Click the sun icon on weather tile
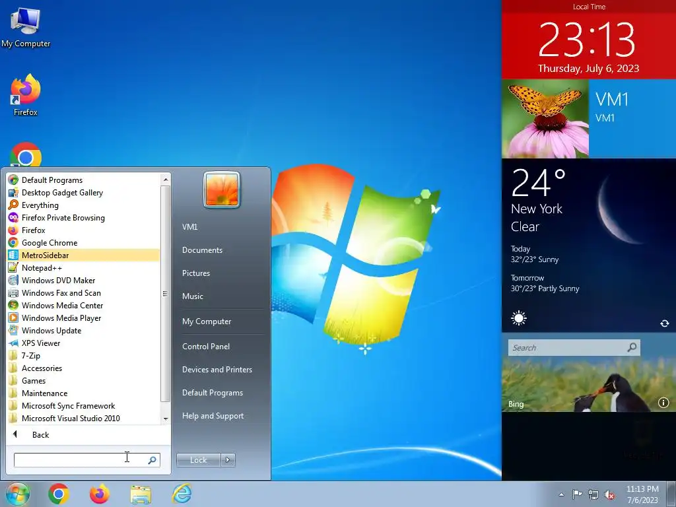 [x=519, y=318]
